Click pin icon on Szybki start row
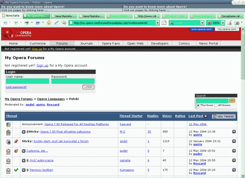Viewport: 245px width, 178px height. [16, 141]
